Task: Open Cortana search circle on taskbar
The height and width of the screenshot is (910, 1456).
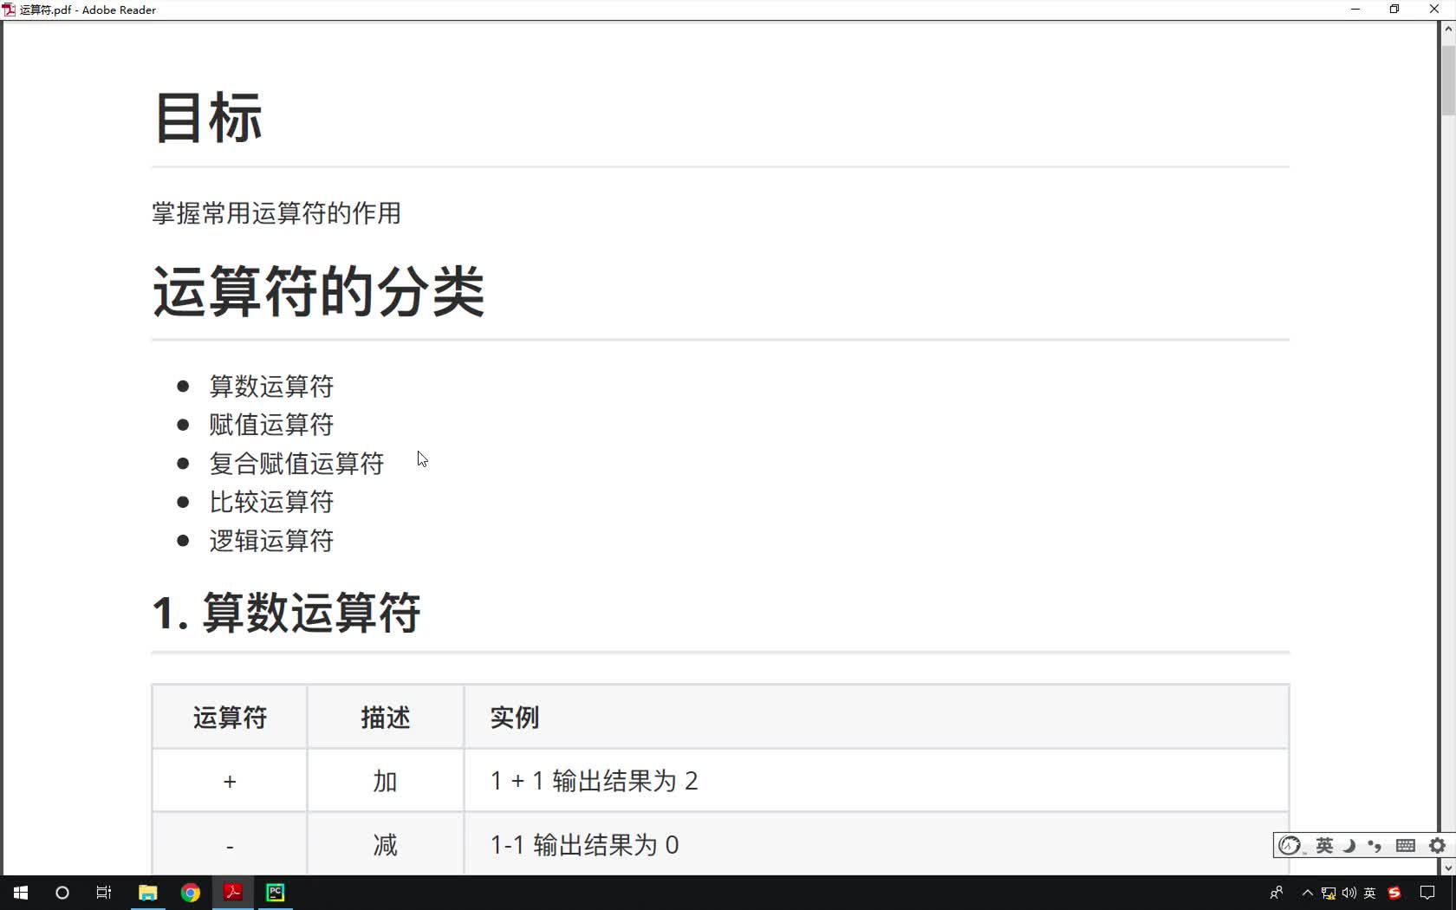Action: click(62, 893)
